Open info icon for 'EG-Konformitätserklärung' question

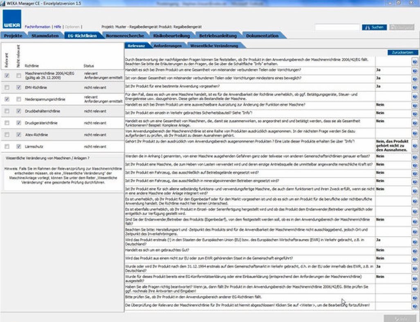pos(415,279)
